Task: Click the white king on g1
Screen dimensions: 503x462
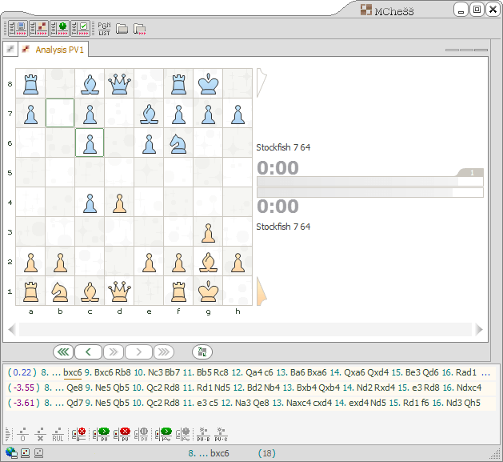Action: click(x=208, y=291)
